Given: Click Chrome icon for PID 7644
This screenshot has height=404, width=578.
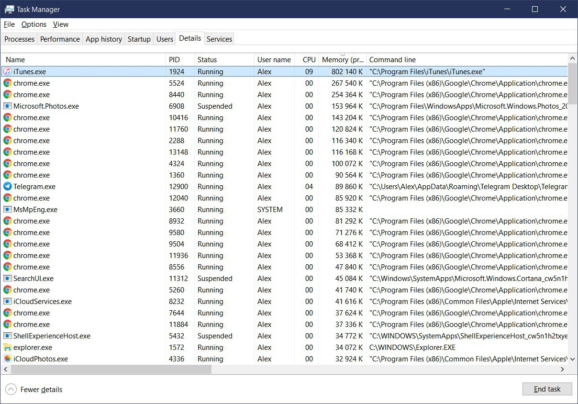Looking at the screenshot, I should 8,313.
